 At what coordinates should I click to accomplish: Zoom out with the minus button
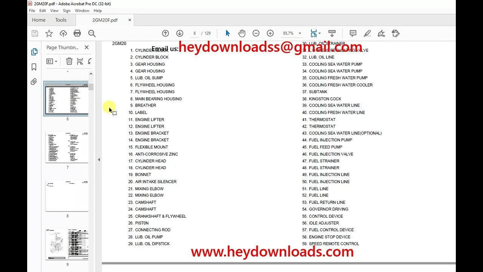click(x=256, y=33)
